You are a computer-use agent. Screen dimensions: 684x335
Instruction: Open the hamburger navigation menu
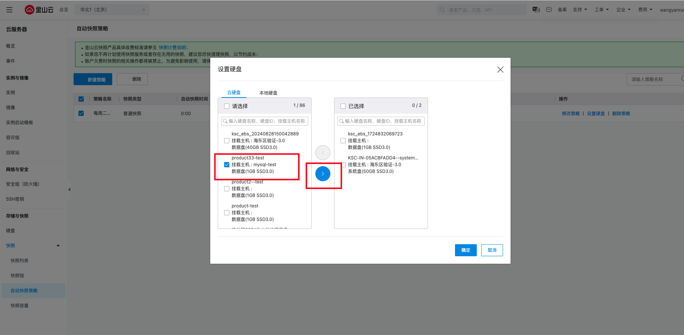point(9,10)
